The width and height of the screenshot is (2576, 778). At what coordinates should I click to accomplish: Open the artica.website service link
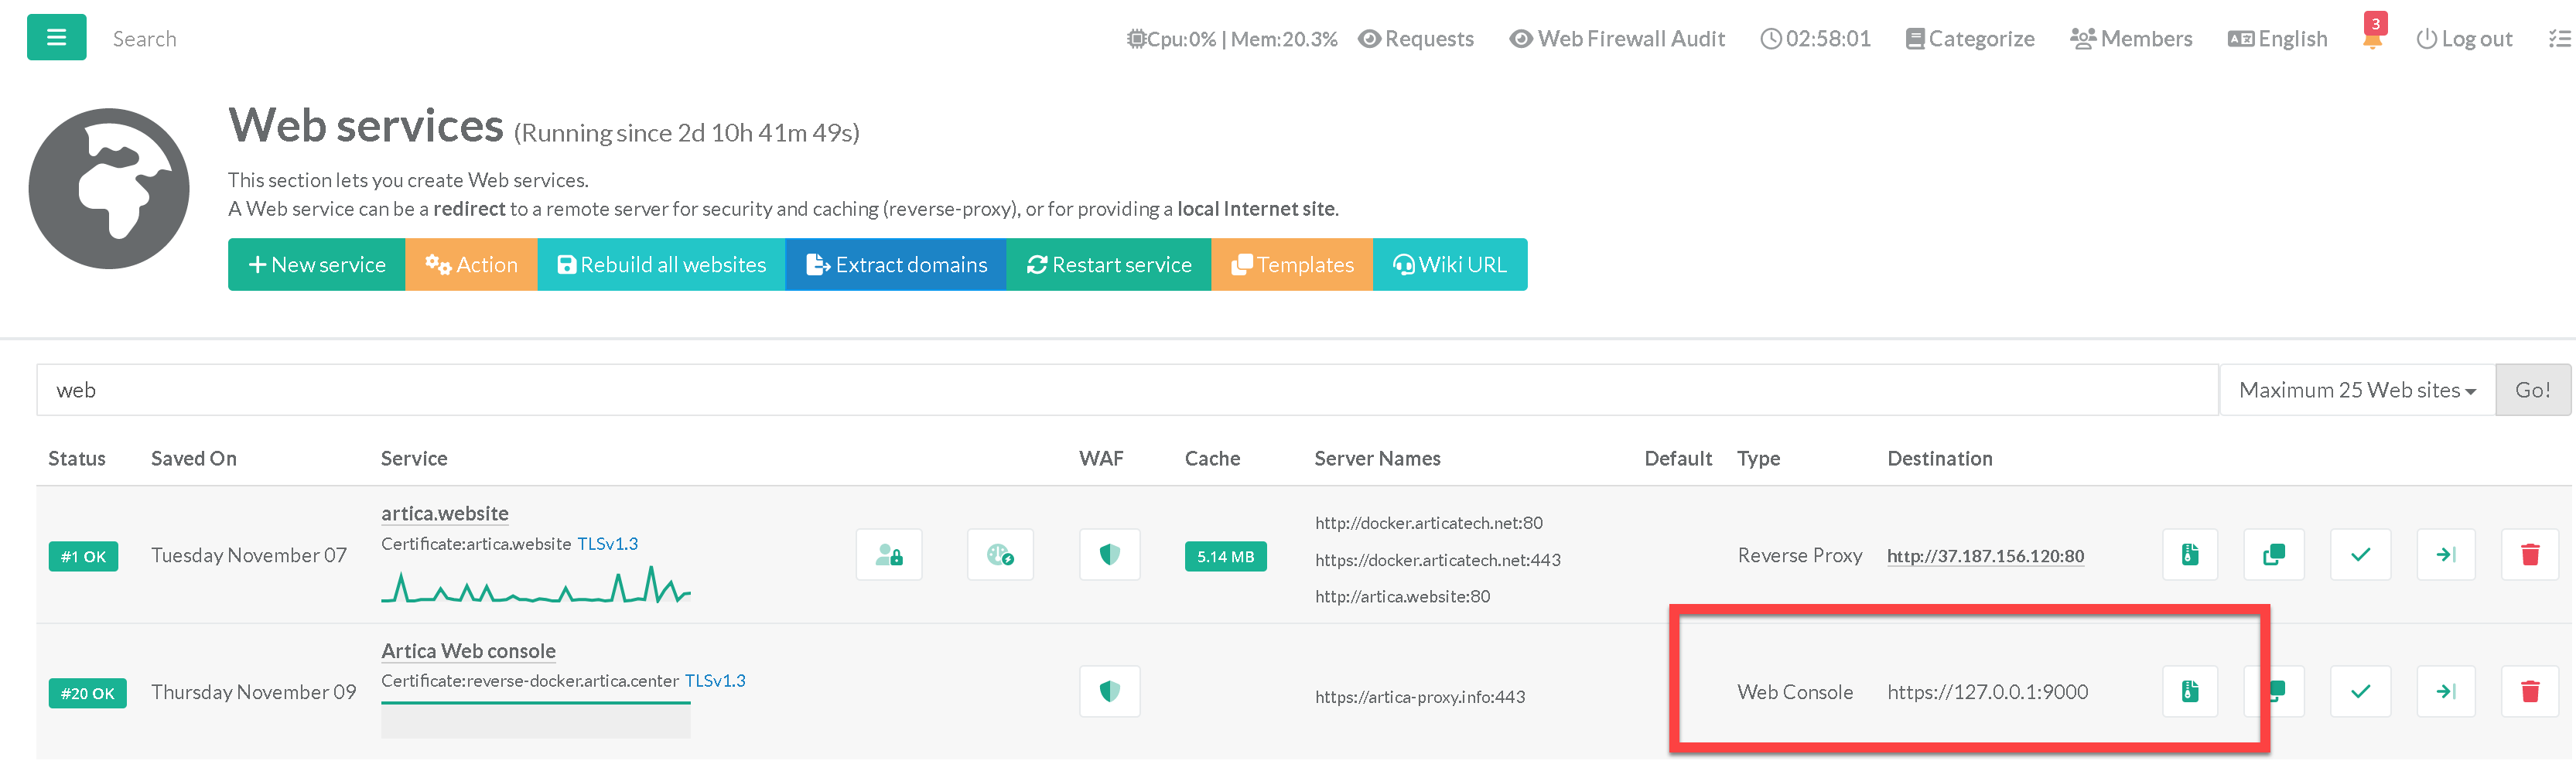tap(444, 513)
